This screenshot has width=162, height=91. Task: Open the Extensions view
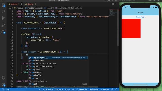[x=3, y=32]
